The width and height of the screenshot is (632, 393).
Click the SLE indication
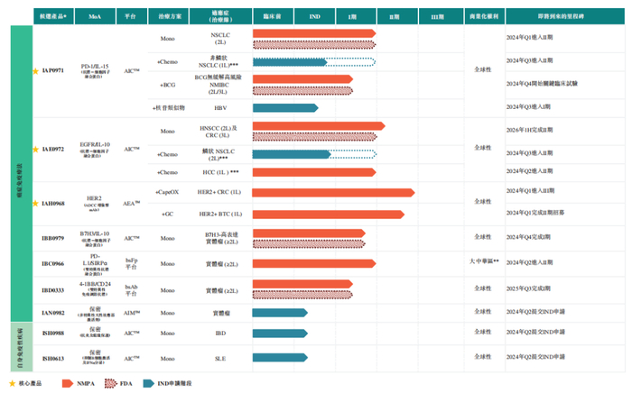[x=220, y=359]
